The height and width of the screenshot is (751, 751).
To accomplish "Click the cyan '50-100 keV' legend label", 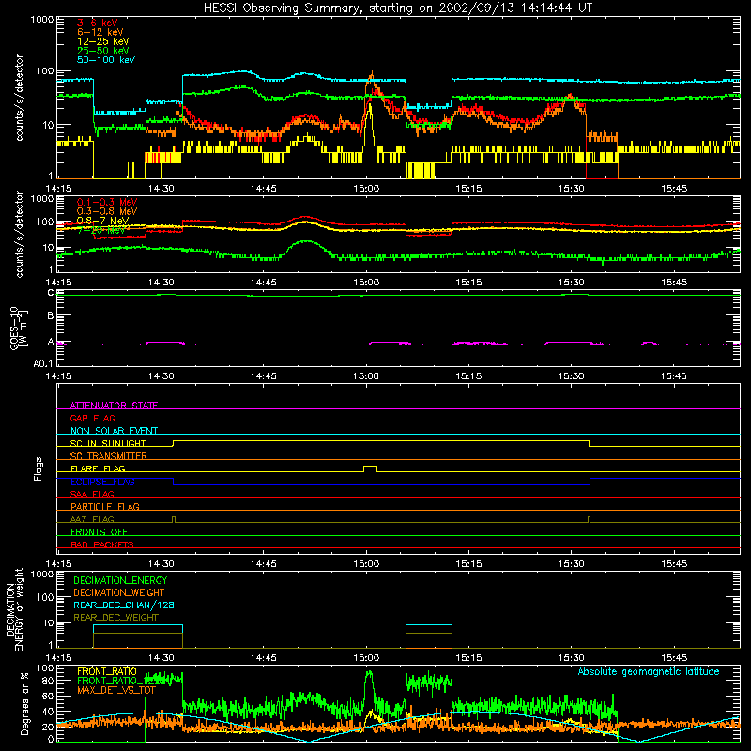I will (x=106, y=60).
